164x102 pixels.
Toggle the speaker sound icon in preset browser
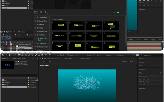click(114, 12)
